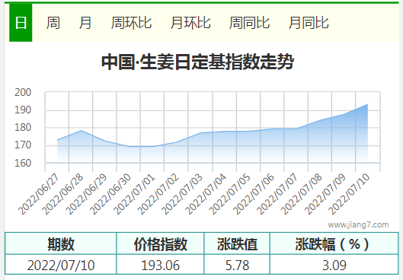
Task: Switch to the 周环比 tab
Action: 131,23
